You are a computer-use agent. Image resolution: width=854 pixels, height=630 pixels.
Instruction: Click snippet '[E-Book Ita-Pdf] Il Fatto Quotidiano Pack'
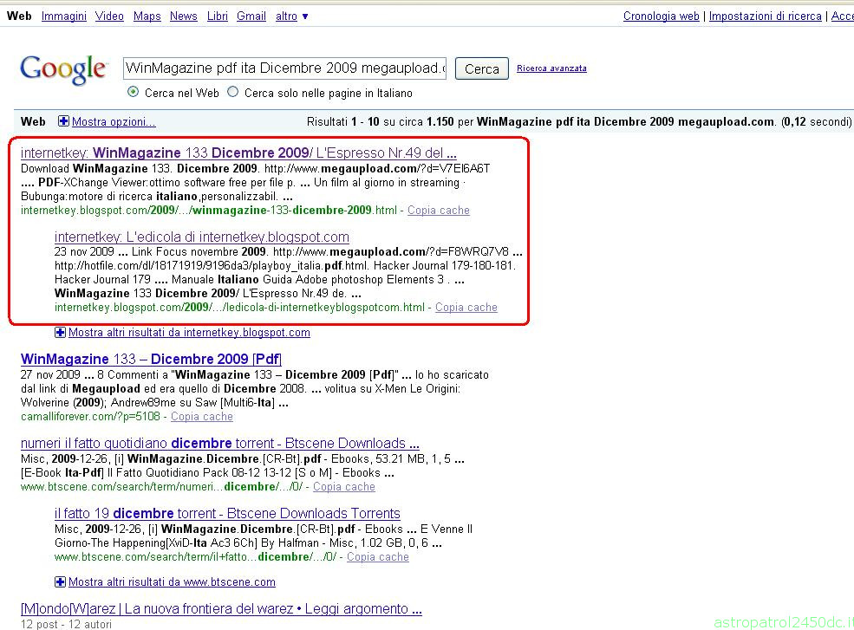[207, 472]
